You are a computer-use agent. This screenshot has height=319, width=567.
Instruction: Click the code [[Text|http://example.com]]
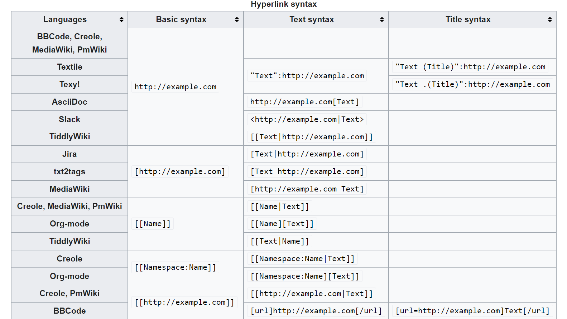coord(312,137)
